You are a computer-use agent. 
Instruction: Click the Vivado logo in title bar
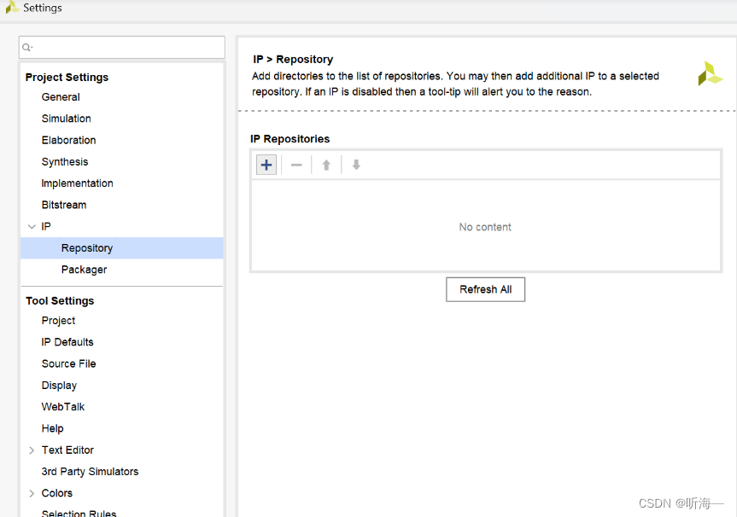point(12,8)
